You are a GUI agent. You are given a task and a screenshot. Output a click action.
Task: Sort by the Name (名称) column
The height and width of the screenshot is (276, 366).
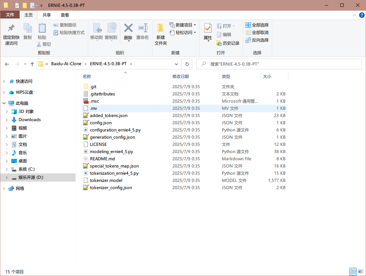pyautogui.click(x=126, y=77)
